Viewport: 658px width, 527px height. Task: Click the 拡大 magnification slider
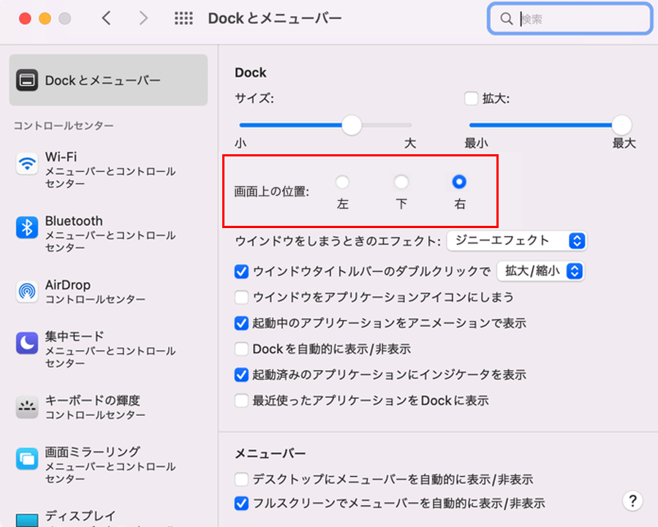[x=551, y=125]
